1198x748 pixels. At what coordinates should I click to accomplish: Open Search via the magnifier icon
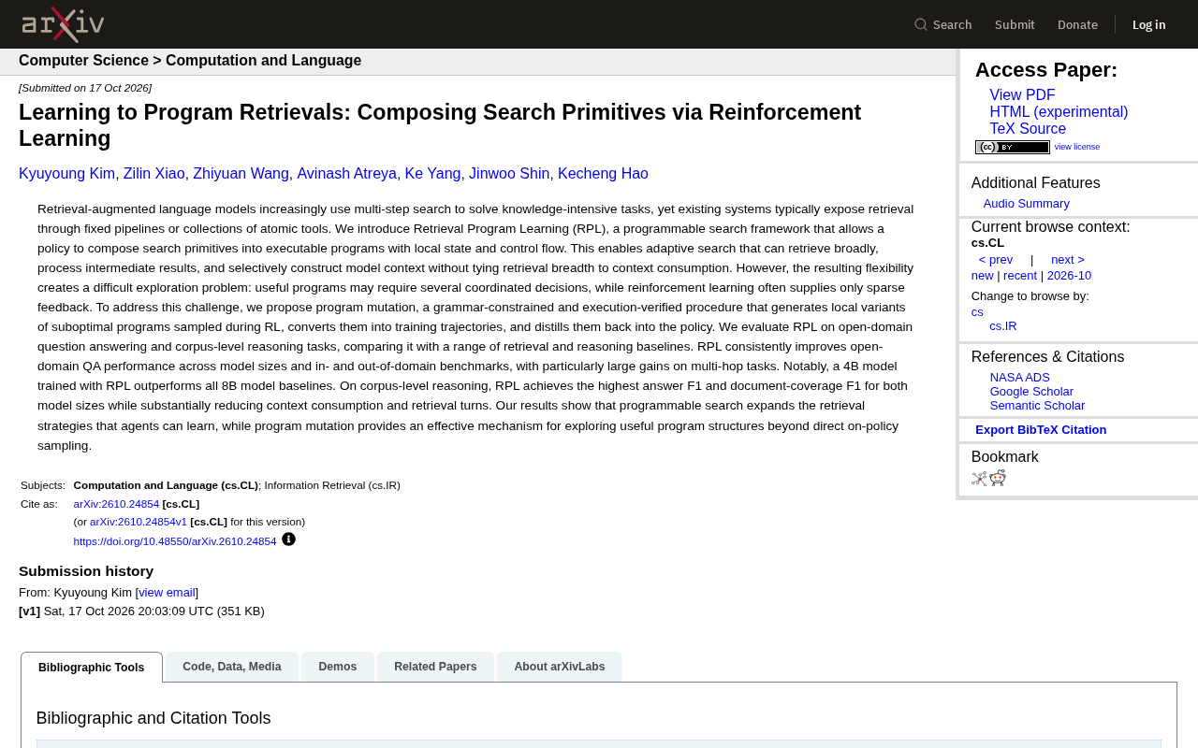click(921, 24)
